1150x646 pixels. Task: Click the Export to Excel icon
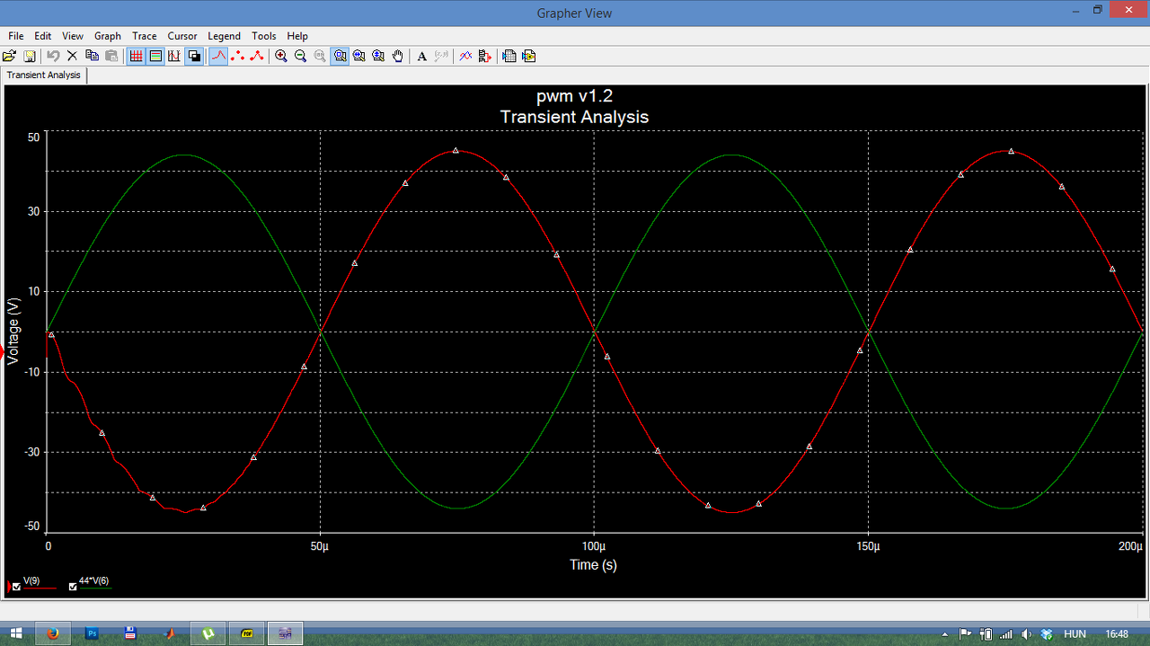509,56
